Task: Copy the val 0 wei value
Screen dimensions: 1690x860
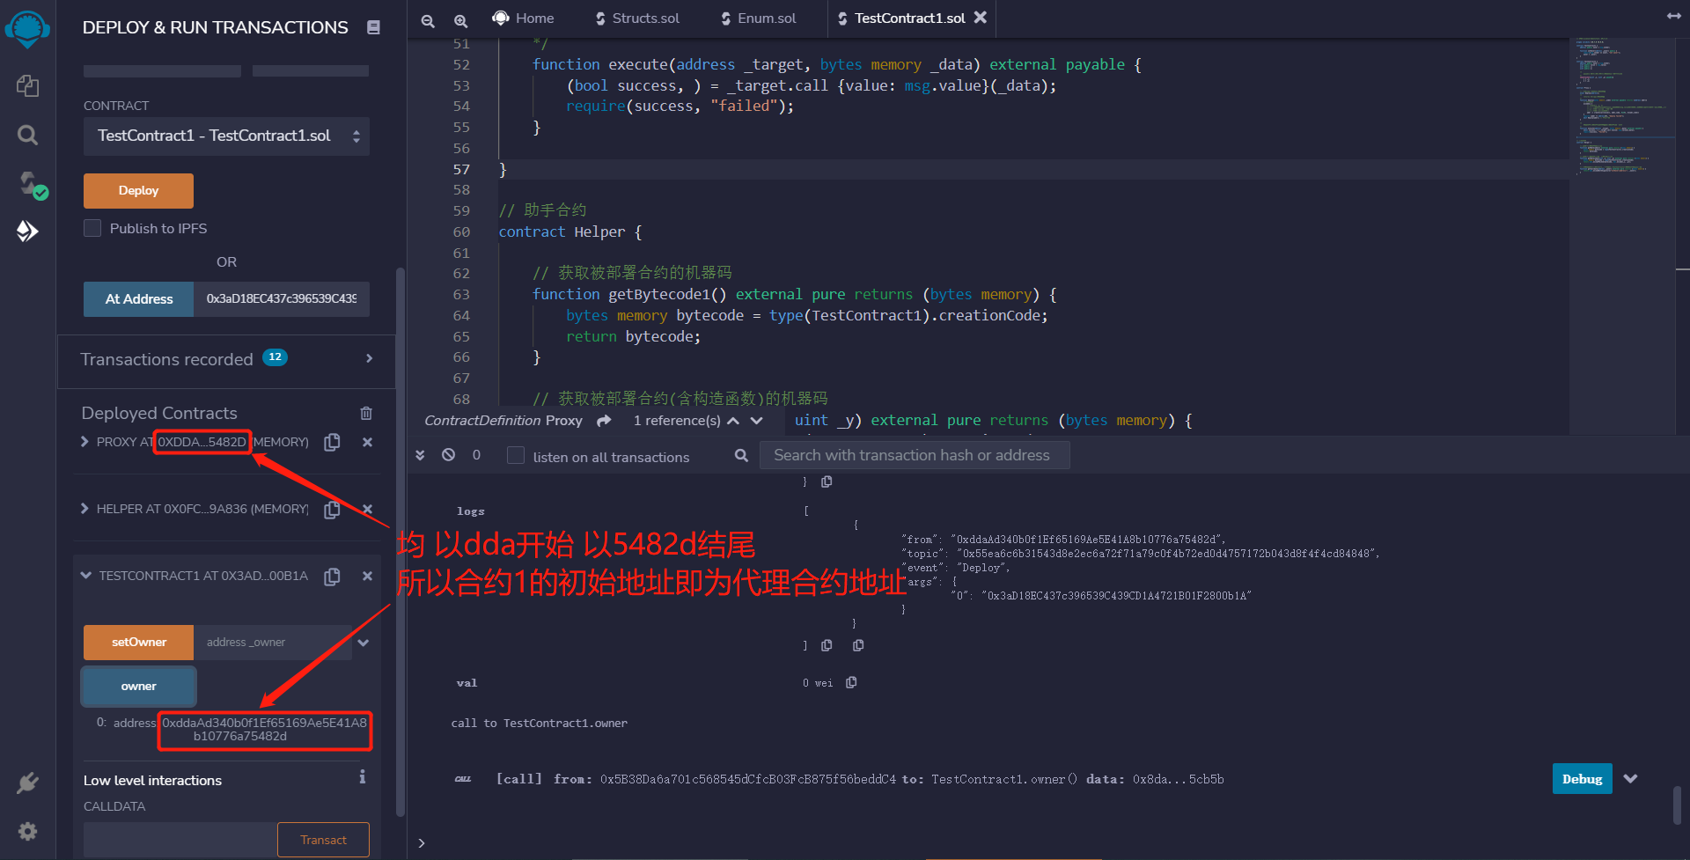Action: pyautogui.click(x=851, y=682)
